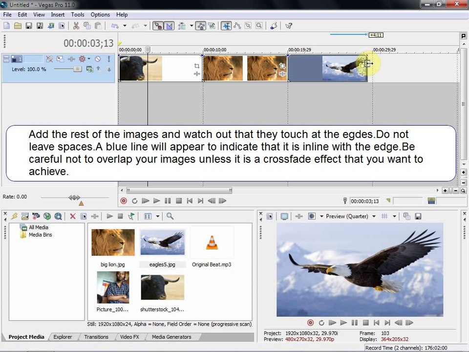Image resolution: width=469 pixels, height=352 pixels.
Task: Adjust the track Level slider handle
Action: 77,69
